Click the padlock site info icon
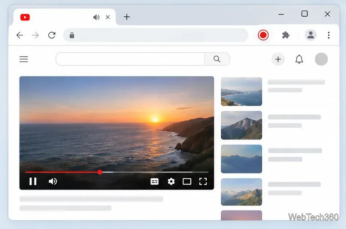346x229 pixels. 72,35
